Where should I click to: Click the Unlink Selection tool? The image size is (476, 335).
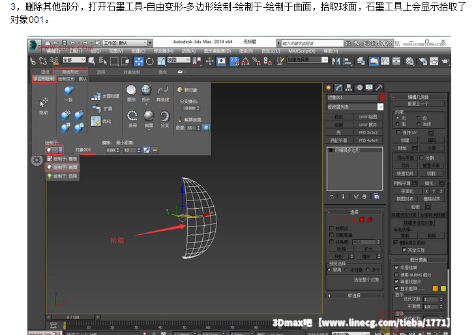click(43, 61)
